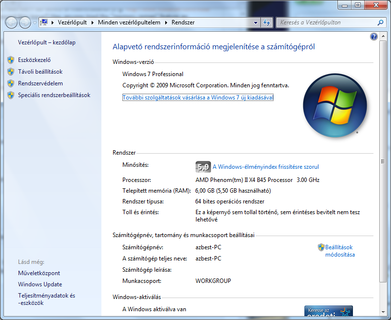Image resolution: width=391 pixels, height=320 pixels.
Task: Click the scrollbar down arrow
Action: click(383, 312)
